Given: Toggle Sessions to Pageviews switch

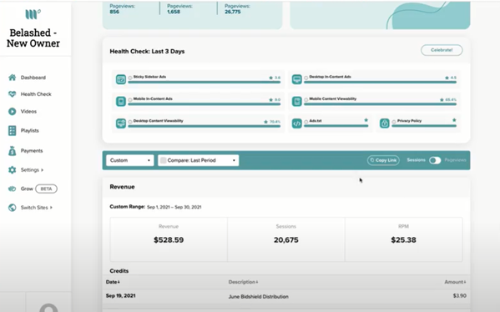Looking at the screenshot, I should coord(435,160).
